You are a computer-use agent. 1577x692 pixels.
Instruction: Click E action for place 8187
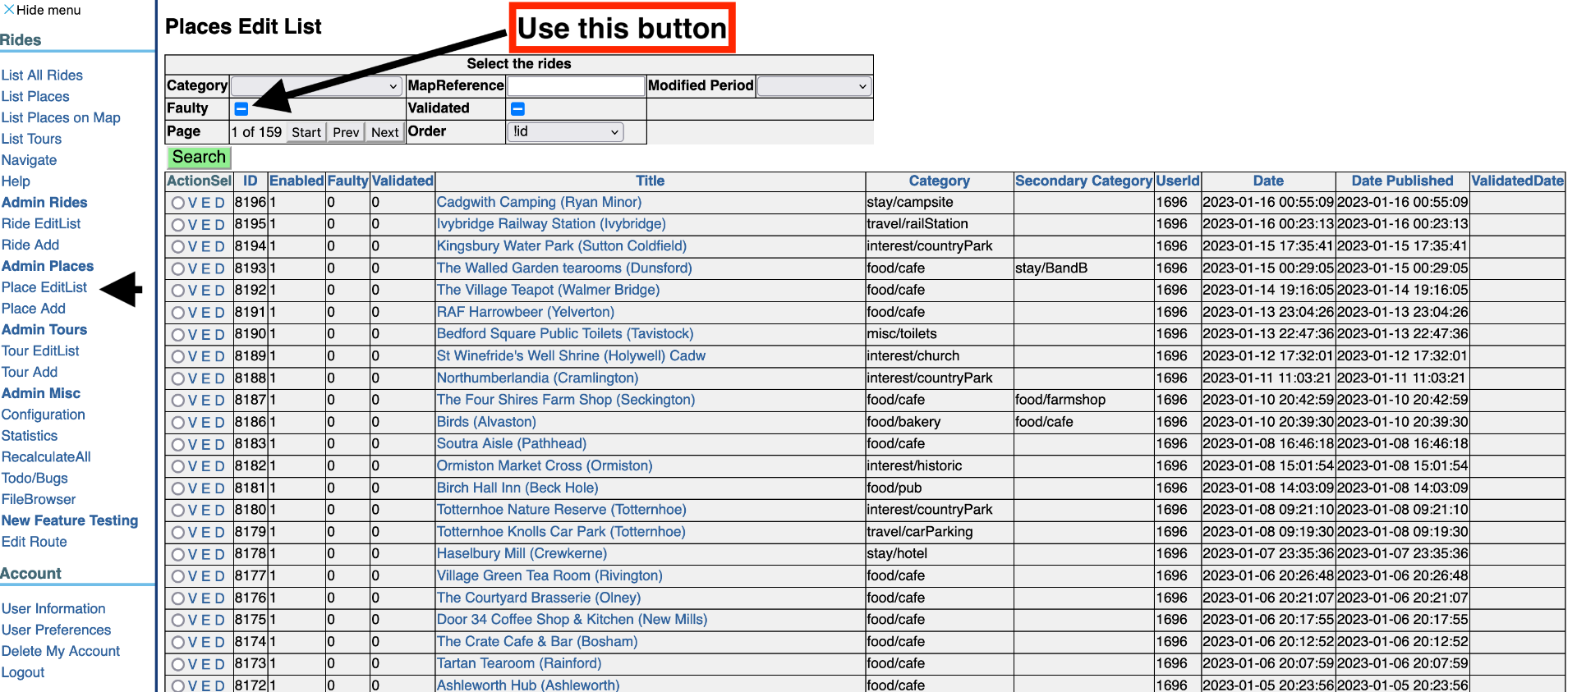click(206, 401)
